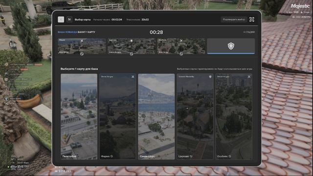Click the shield icon in the active fourth slot
This screenshot has width=313, height=176.
pos(231,46)
